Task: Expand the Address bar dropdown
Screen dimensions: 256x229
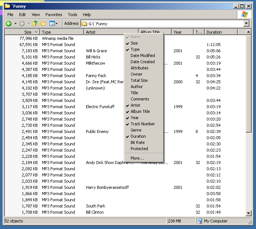Action: pos(246,23)
